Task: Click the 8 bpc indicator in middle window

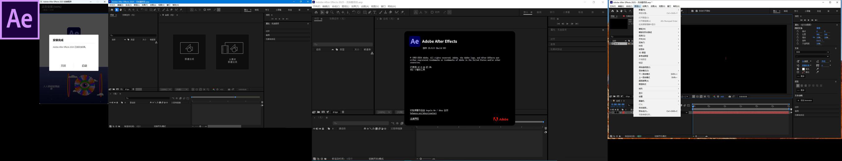Action: pyautogui.click(x=335, y=112)
